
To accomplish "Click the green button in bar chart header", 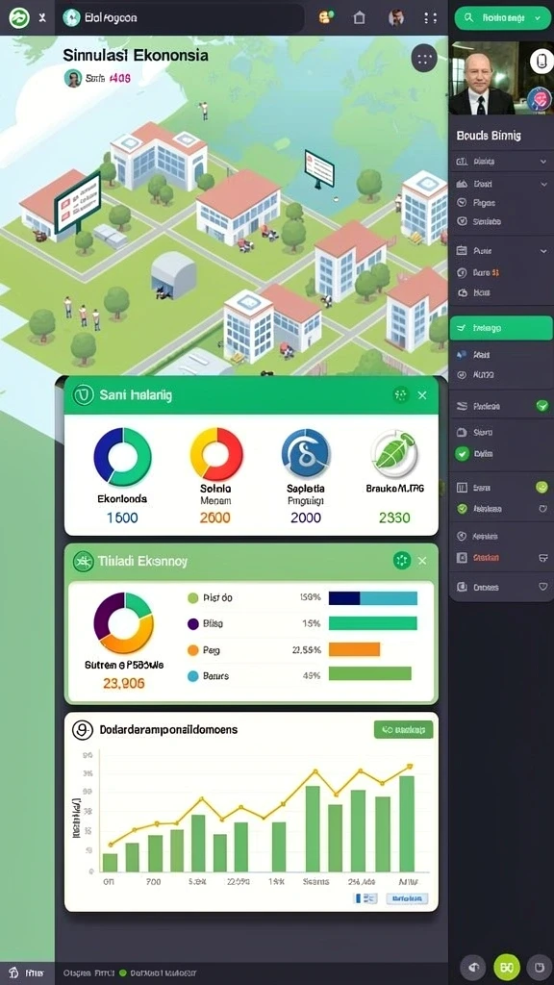I will (x=403, y=729).
